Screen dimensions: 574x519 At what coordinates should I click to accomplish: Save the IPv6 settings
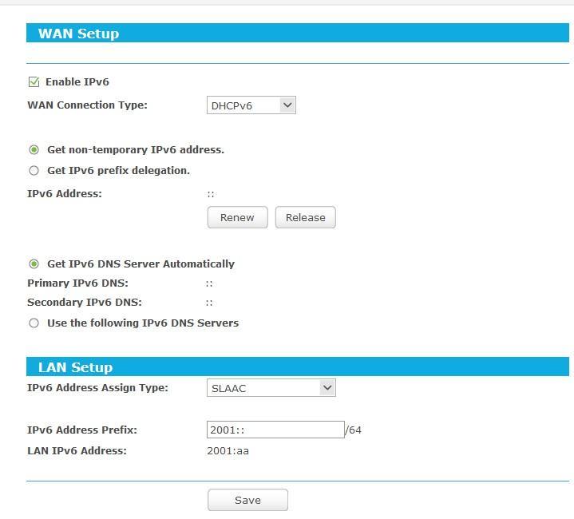[x=247, y=500]
